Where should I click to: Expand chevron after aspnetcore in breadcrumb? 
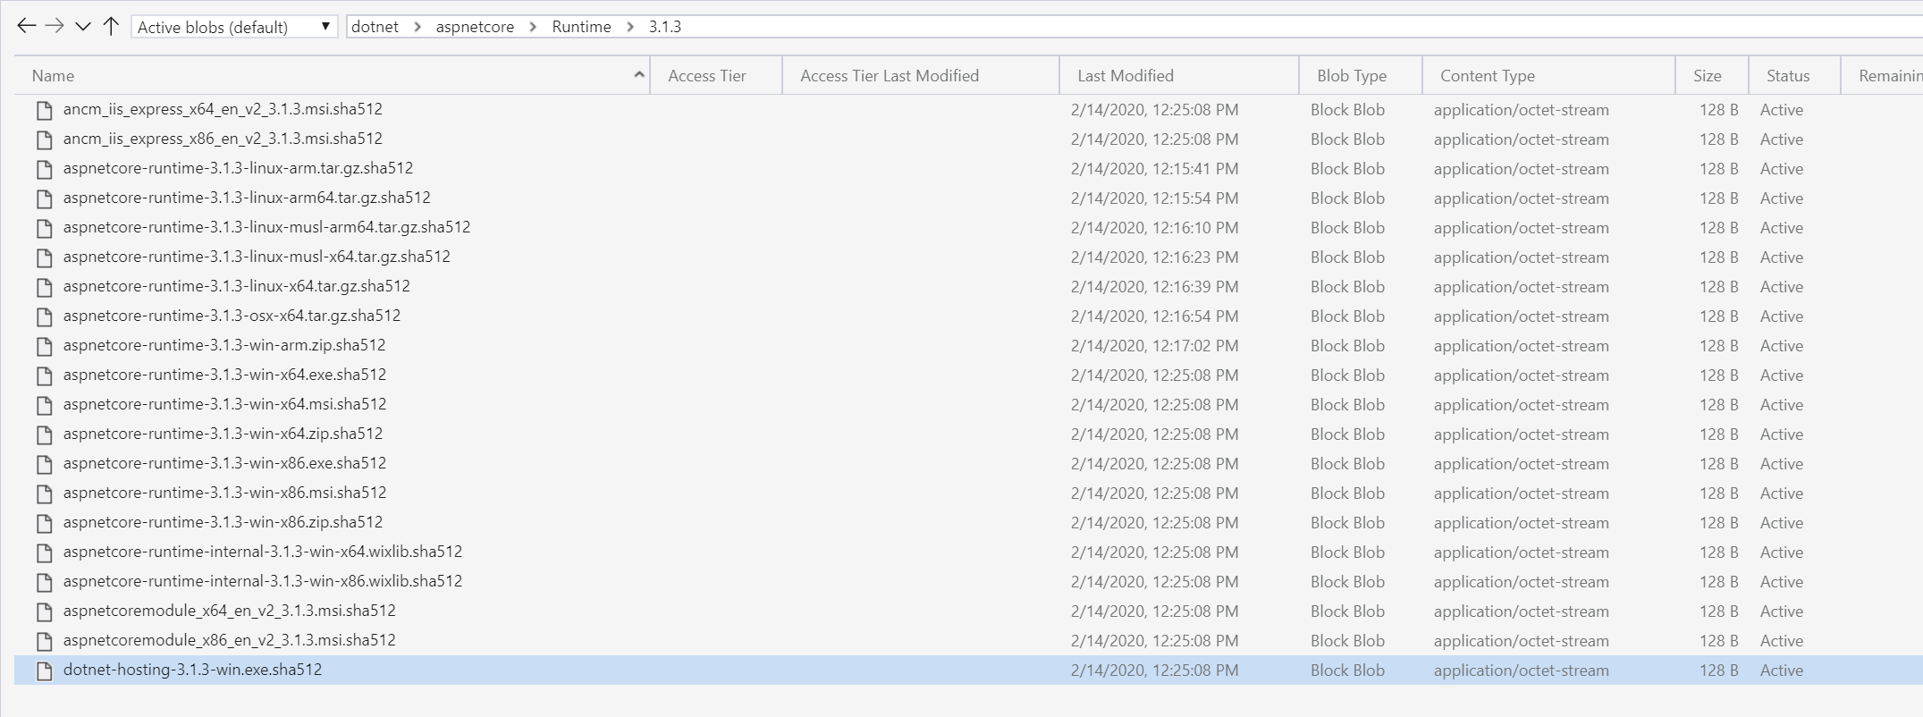coord(534,27)
